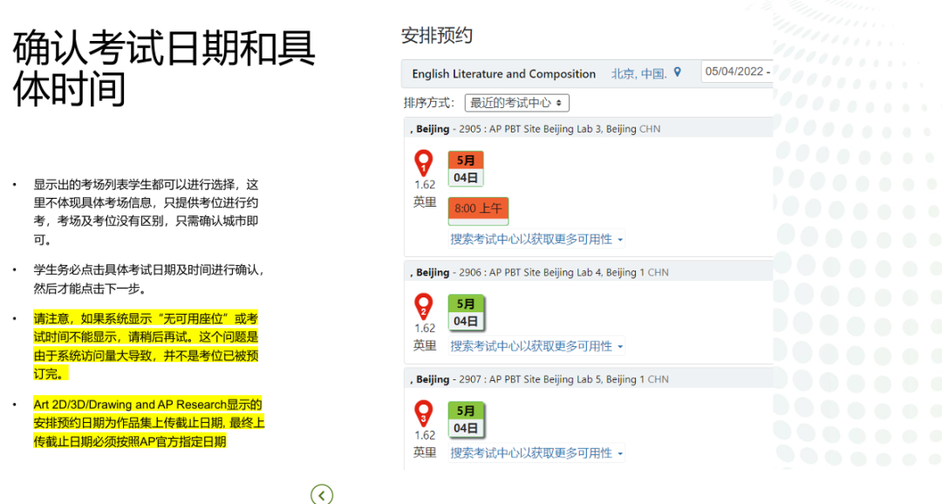The height and width of the screenshot is (504, 942).
Task: Click the 北京, 中国 location link
Action: (x=638, y=74)
